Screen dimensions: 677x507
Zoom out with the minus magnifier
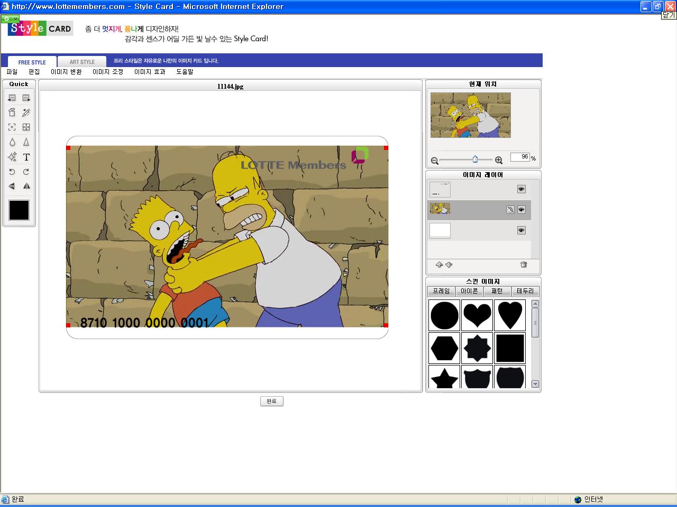(435, 161)
